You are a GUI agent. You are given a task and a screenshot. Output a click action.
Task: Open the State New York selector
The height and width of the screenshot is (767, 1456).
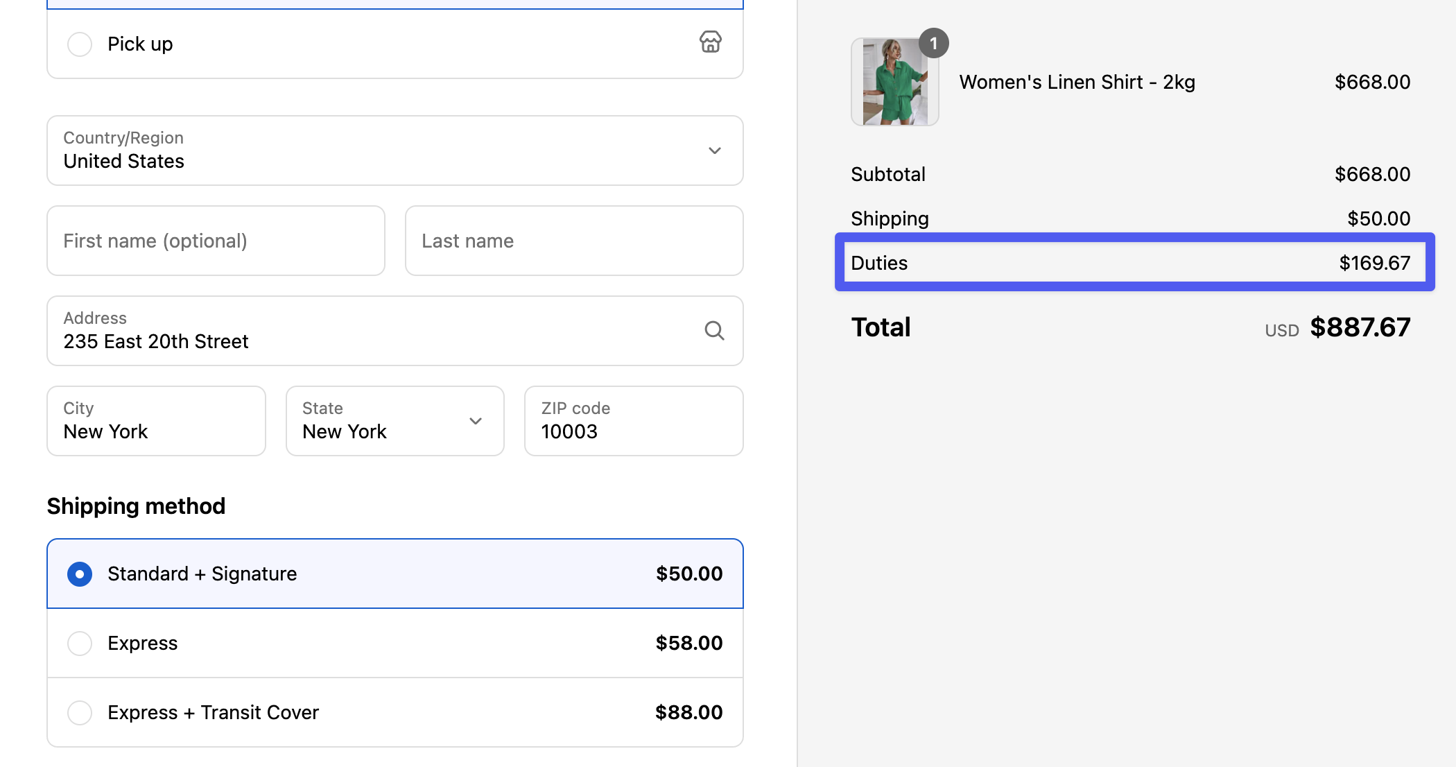tap(374, 422)
